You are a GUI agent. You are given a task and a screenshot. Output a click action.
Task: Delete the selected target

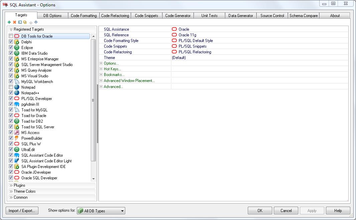(14, 22)
